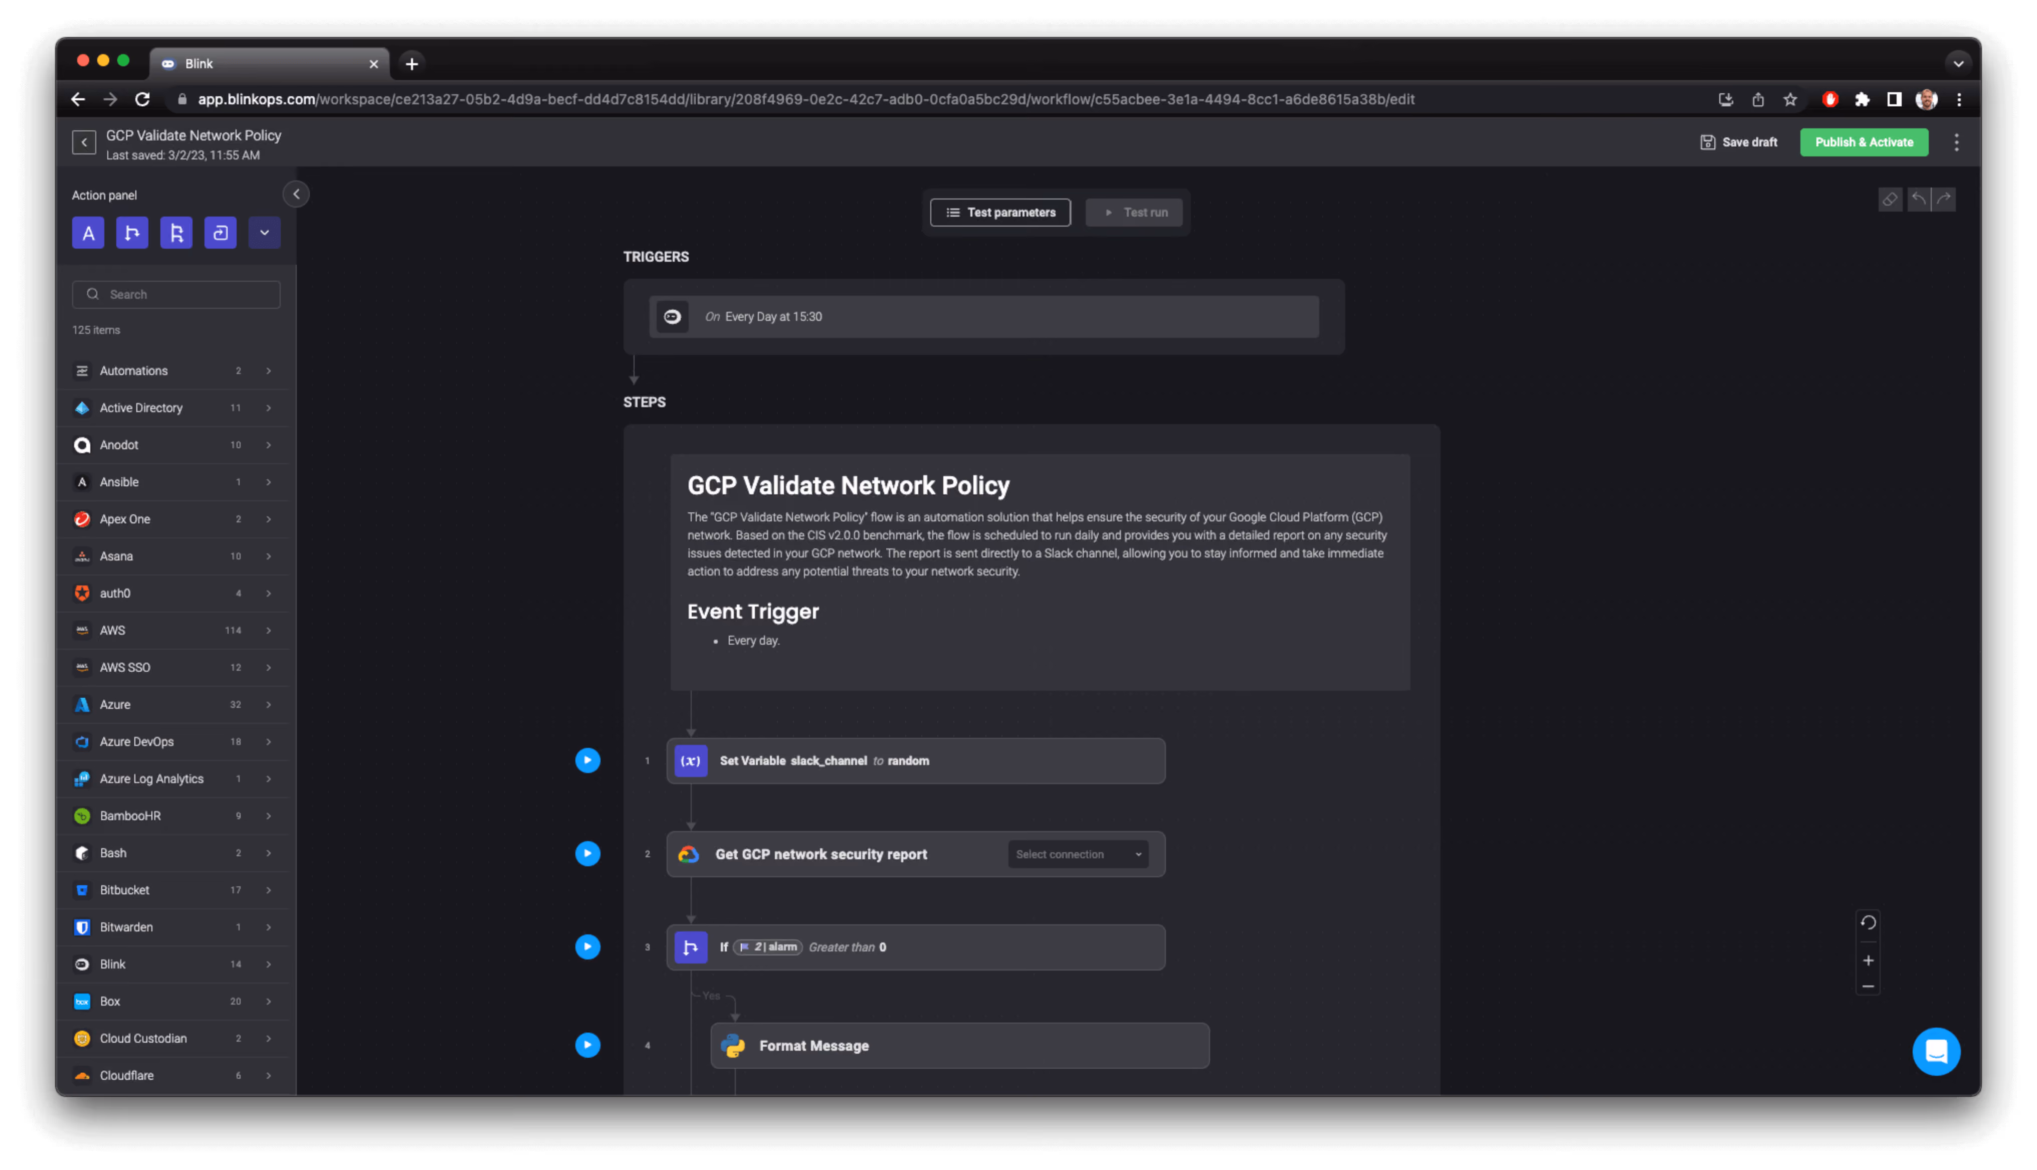Open the browser extensions puzzle icon
Image resolution: width=2037 pixels, height=1170 pixels.
pos(1863,100)
